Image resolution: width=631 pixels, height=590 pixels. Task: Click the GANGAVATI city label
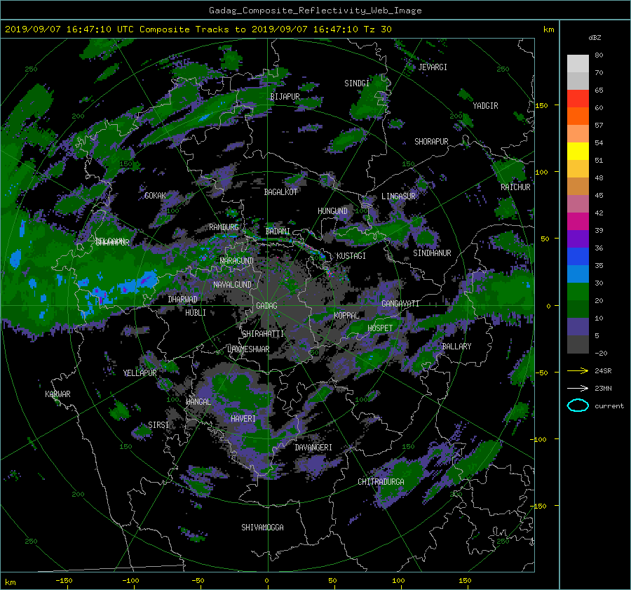400,304
